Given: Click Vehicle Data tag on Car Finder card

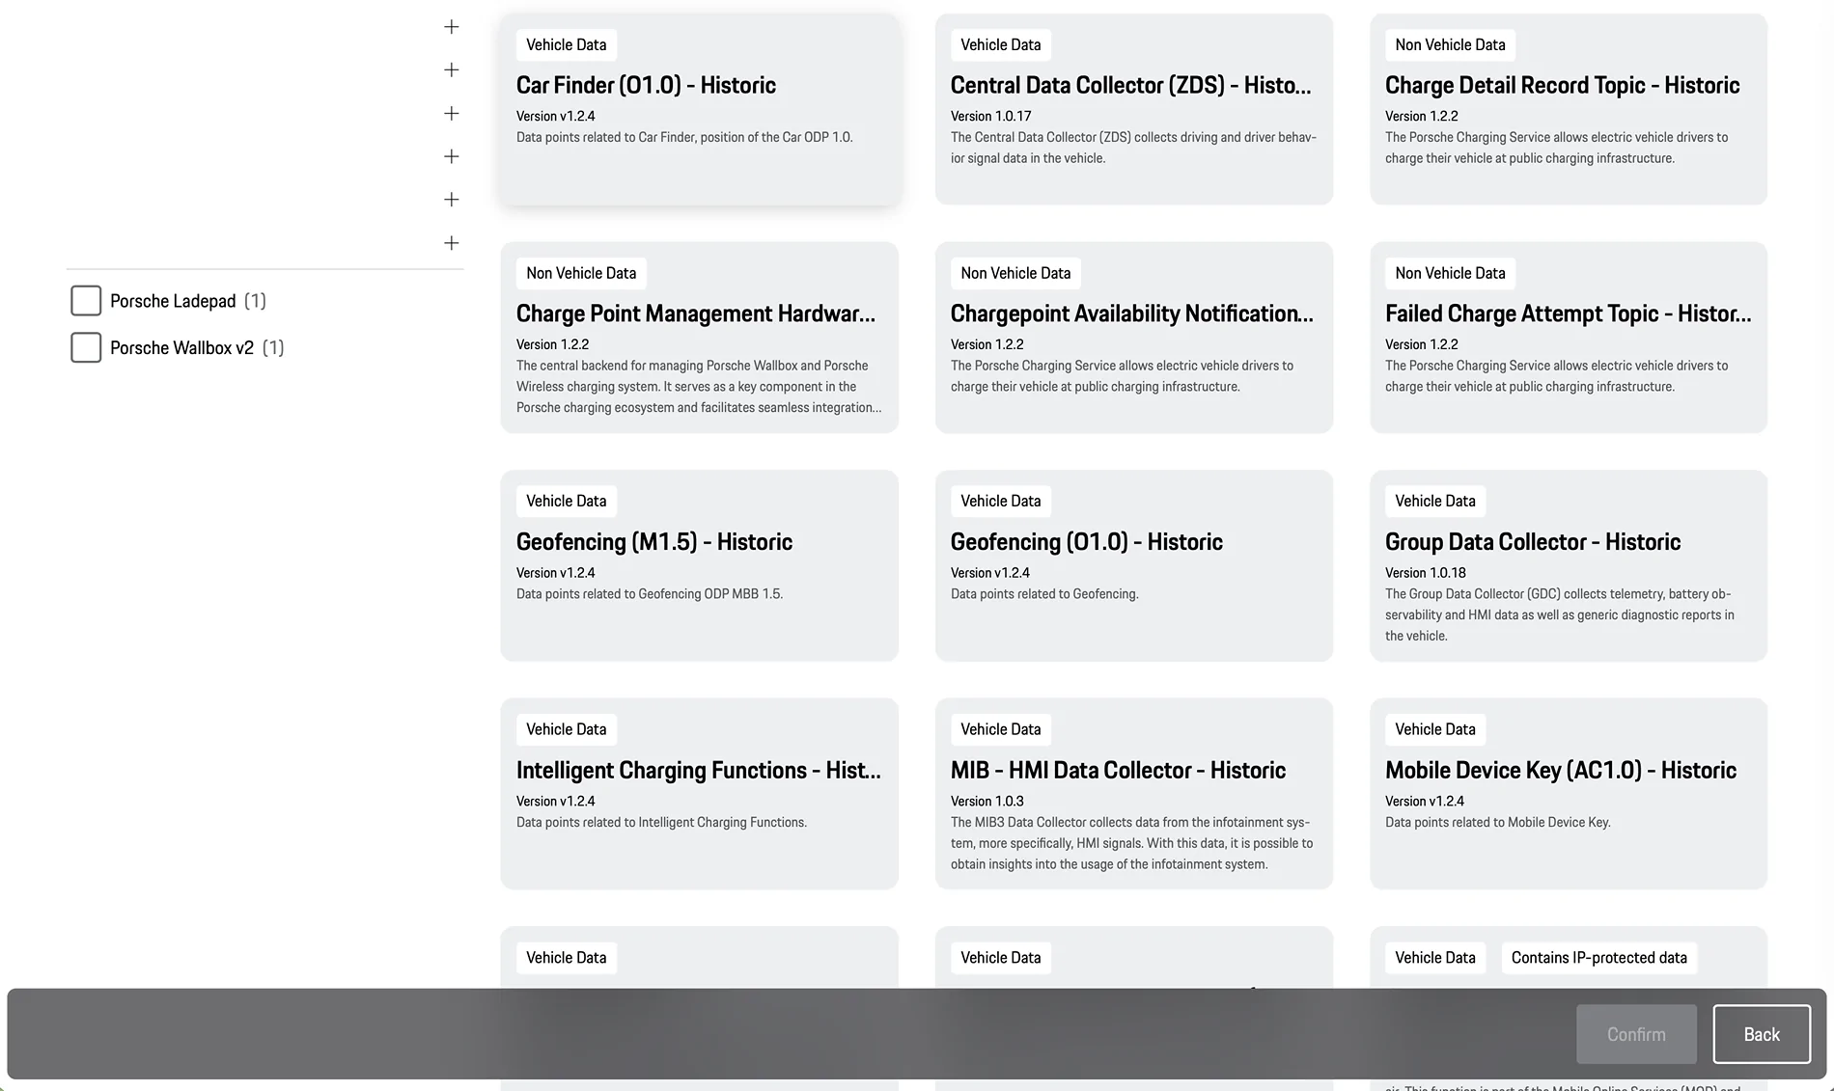Looking at the screenshot, I should coord(567,44).
